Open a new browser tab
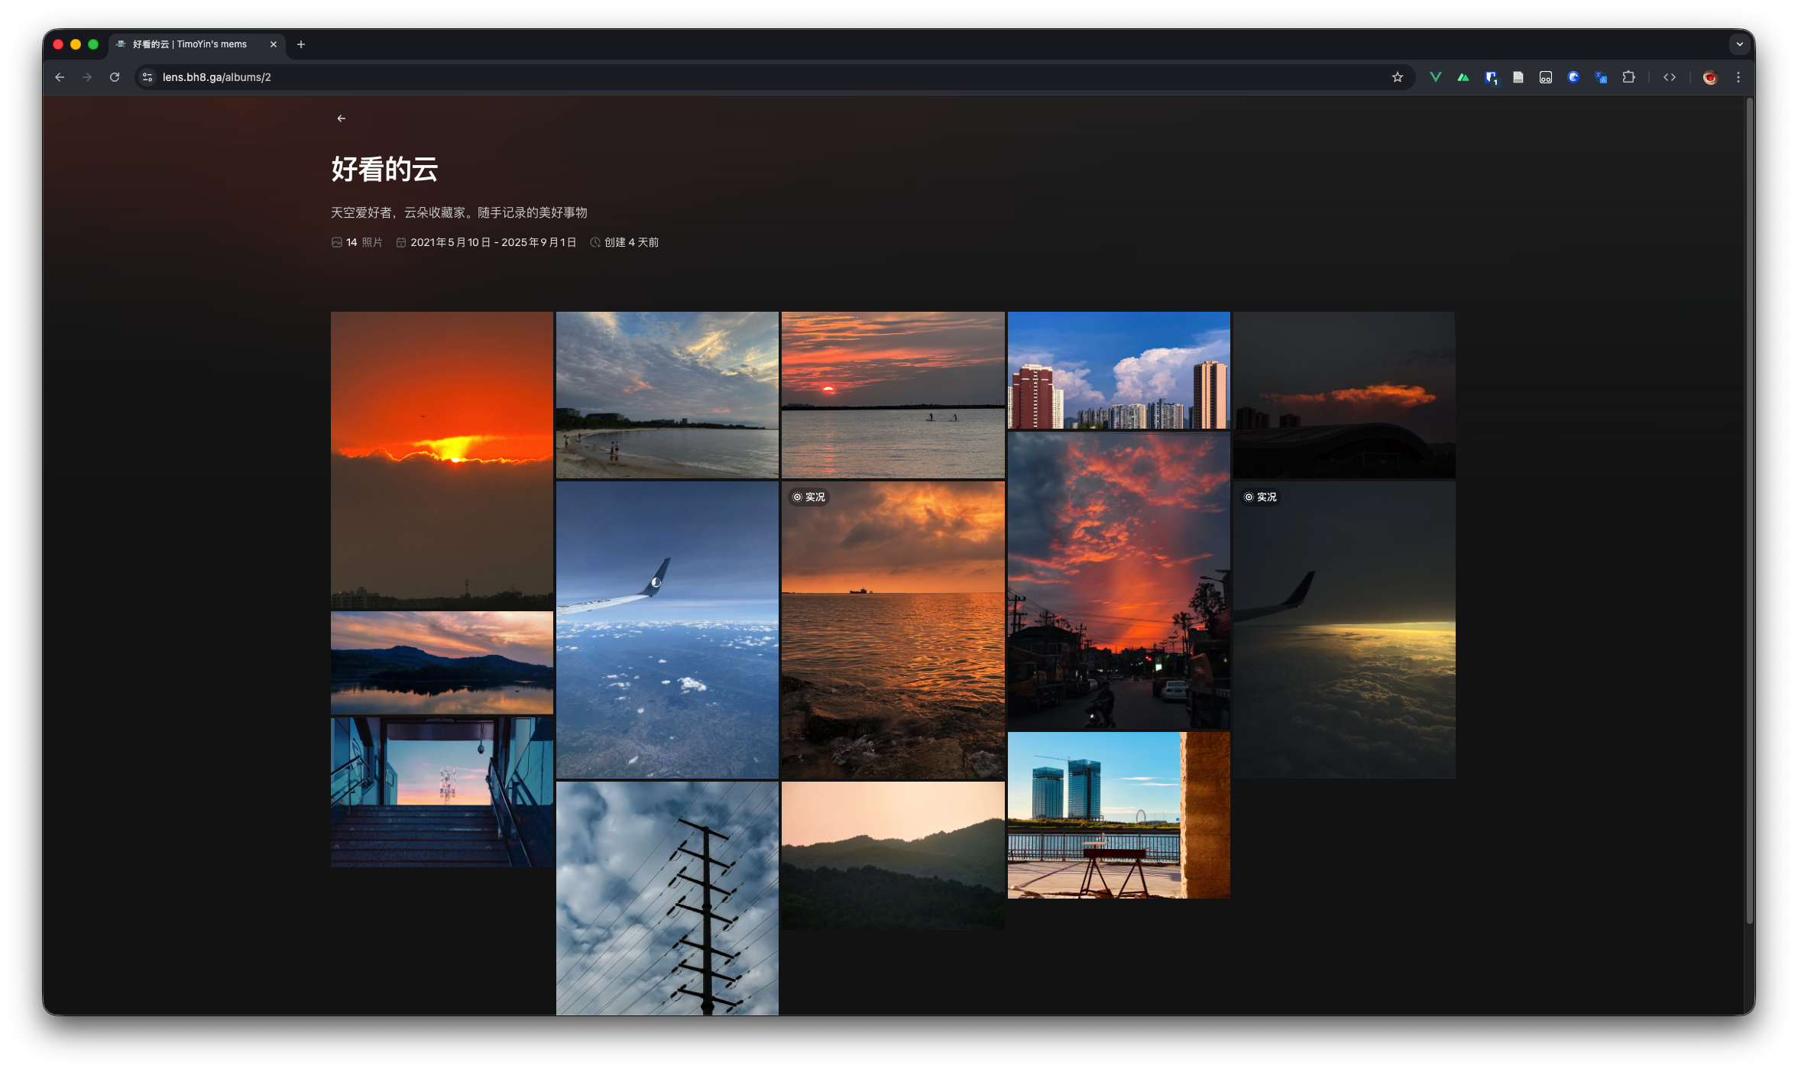Screen dimensions: 1798x1072 coord(301,44)
